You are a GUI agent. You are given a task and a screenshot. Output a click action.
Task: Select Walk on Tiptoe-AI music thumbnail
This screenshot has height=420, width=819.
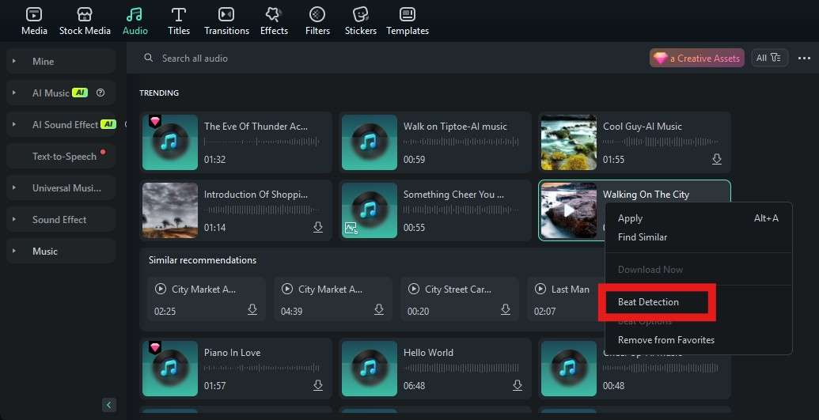(370, 142)
